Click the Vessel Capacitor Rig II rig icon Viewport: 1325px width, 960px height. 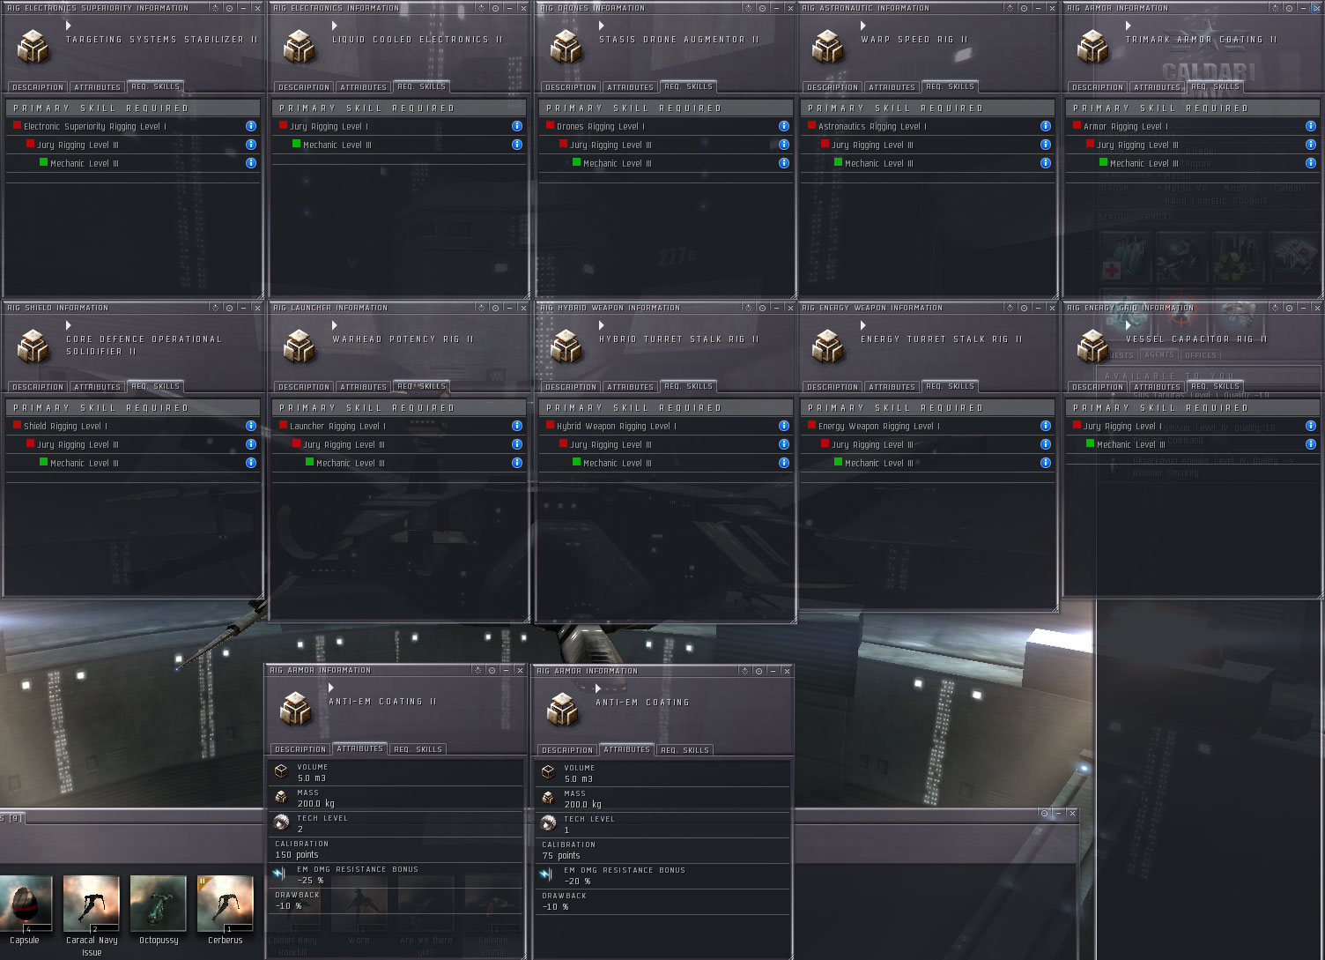pos(1092,346)
